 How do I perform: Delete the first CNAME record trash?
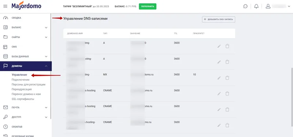click(227, 93)
